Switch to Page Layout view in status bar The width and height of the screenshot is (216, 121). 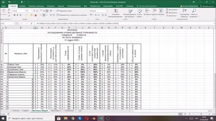(185, 114)
